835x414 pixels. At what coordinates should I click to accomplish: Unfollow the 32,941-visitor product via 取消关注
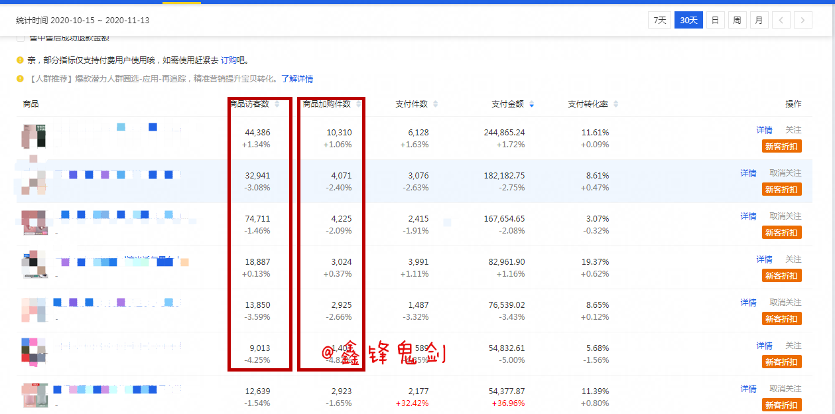click(785, 173)
